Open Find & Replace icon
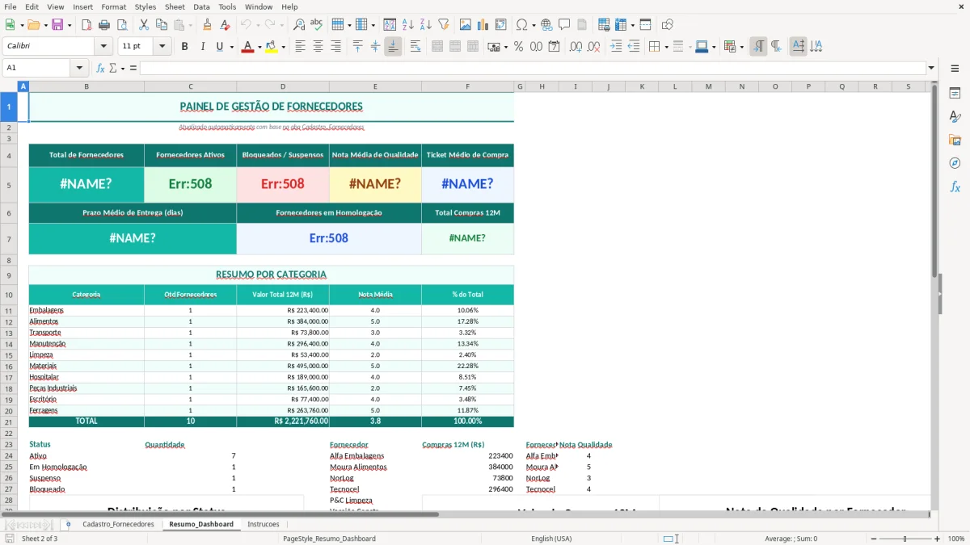This screenshot has height=545, width=970. point(299,25)
